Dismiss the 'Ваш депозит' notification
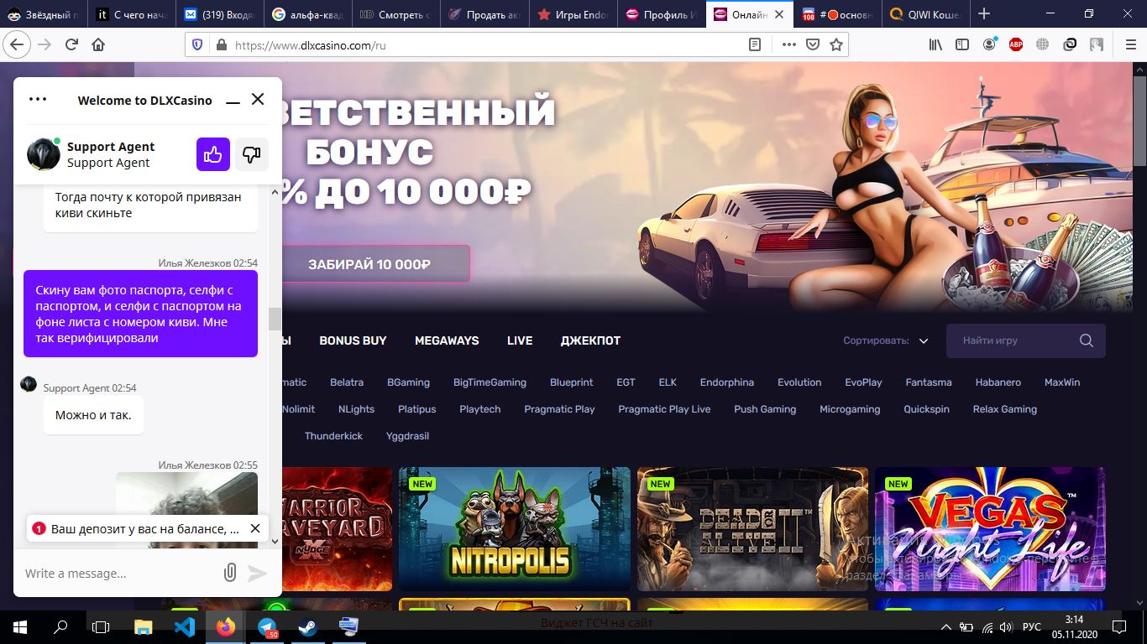 click(255, 528)
